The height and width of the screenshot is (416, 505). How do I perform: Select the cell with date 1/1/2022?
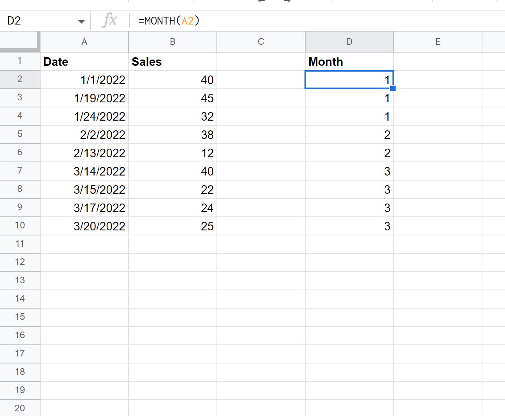[84, 80]
